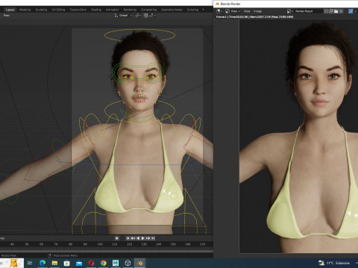Switch to the Geometry Nodes workspace

[172, 10]
